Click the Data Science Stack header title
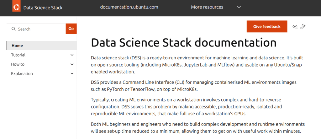The width and height of the screenshot is (321, 139). [x=43, y=8]
